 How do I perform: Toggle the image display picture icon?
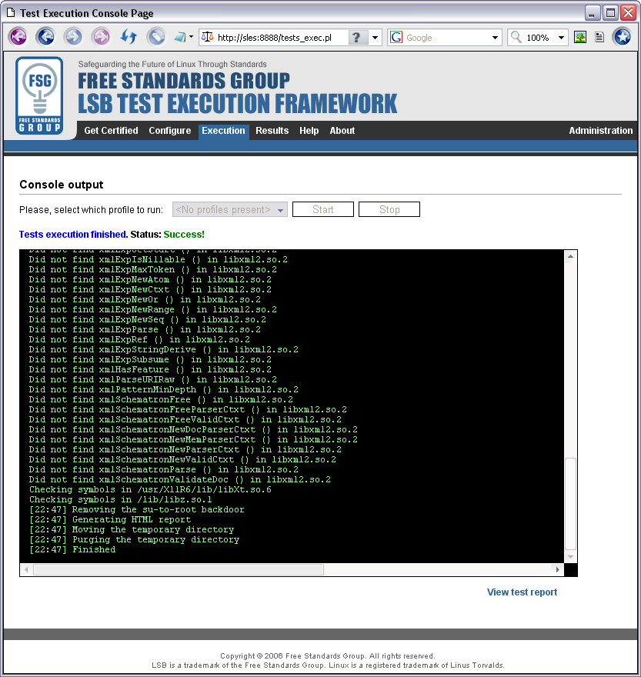pos(580,37)
